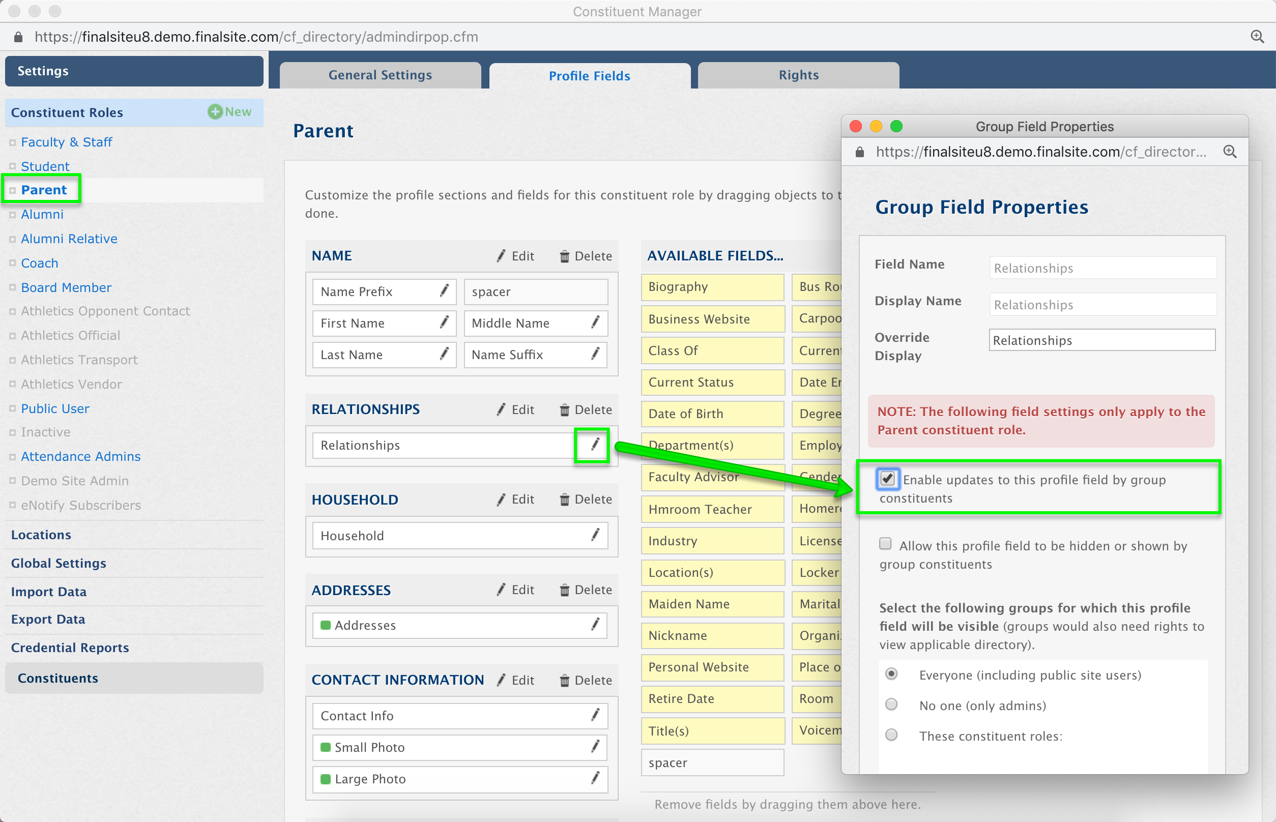The image size is (1276, 822).
Task: Open Credential Reports in sidebar
Action: click(x=70, y=648)
